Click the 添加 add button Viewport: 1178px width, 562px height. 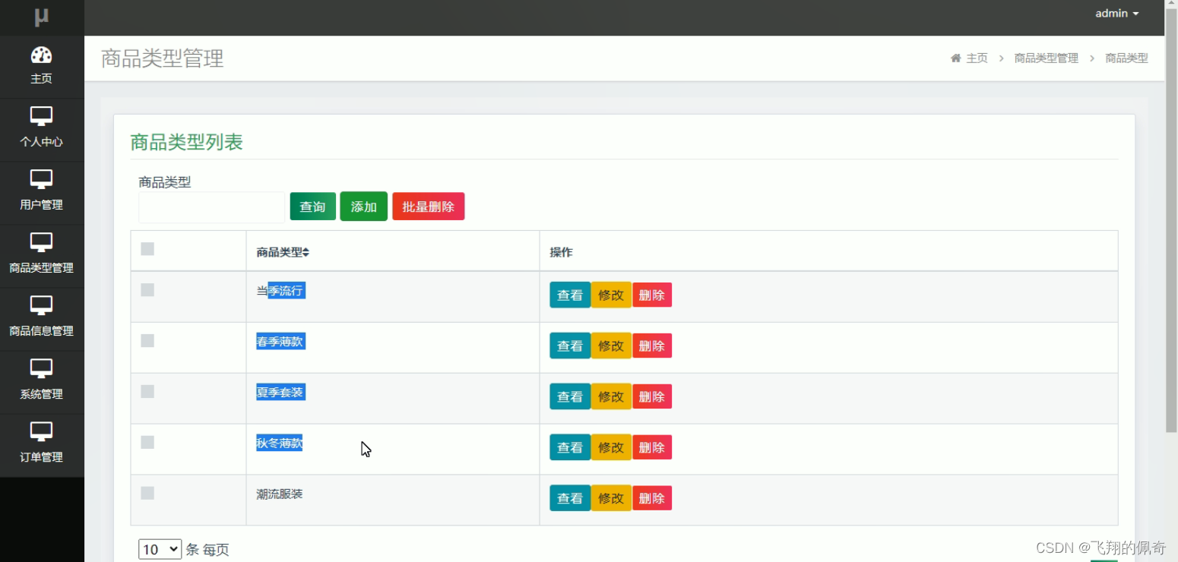[363, 207]
